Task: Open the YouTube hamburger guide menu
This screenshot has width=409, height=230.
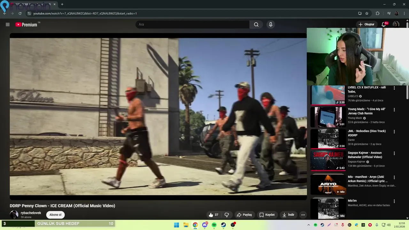Action: tap(8, 25)
